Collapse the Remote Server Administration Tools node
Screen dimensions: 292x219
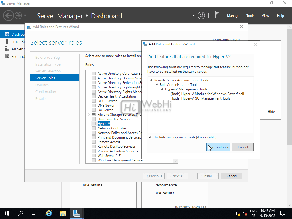tap(151, 80)
